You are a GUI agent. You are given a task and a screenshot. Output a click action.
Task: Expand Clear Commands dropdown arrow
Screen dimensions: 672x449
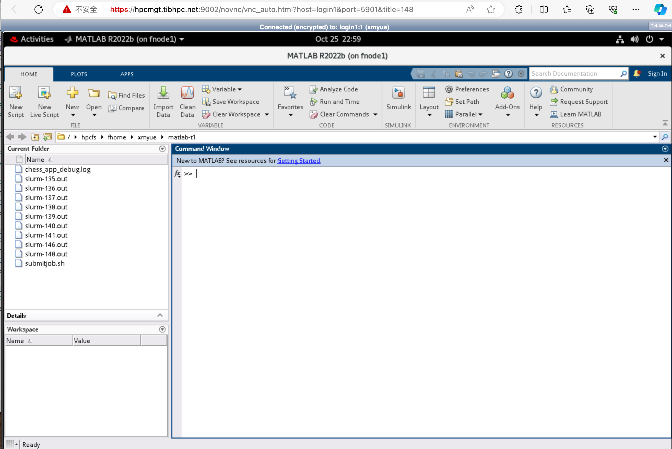point(375,115)
